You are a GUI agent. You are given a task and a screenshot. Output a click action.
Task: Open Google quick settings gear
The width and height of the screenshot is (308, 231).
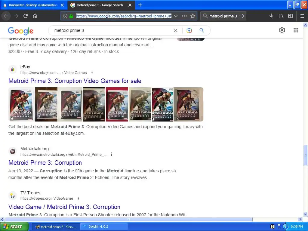click(x=282, y=30)
